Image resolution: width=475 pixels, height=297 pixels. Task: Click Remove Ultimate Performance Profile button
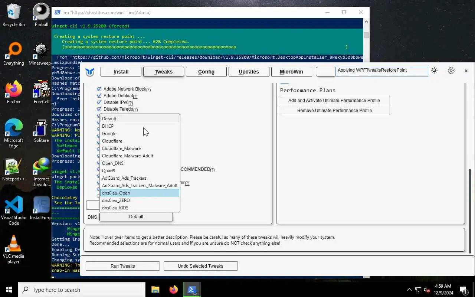[334, 111]
